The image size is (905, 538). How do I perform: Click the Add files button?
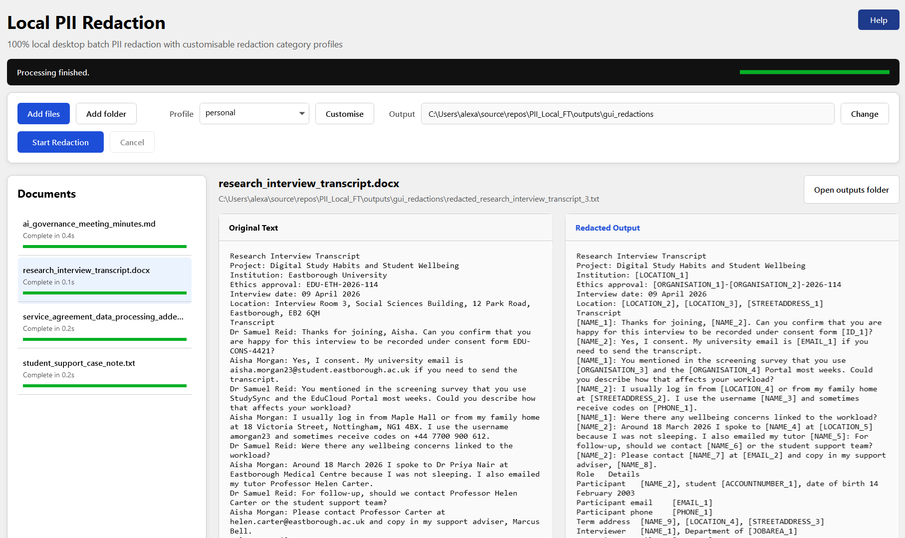[43, 114]
